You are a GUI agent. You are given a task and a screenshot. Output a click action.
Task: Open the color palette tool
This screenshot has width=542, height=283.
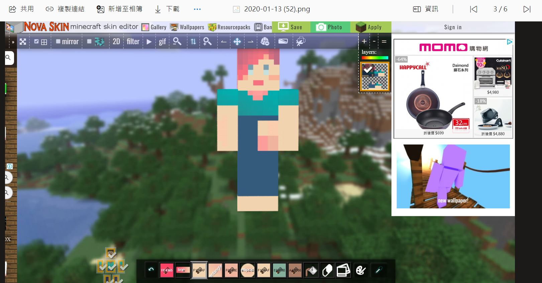pyautogui.click(x=361, y=270)
